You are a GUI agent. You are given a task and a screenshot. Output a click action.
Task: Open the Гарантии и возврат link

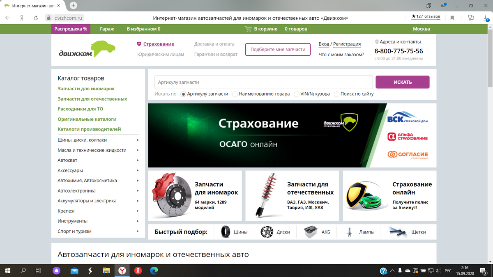(216, 54)
